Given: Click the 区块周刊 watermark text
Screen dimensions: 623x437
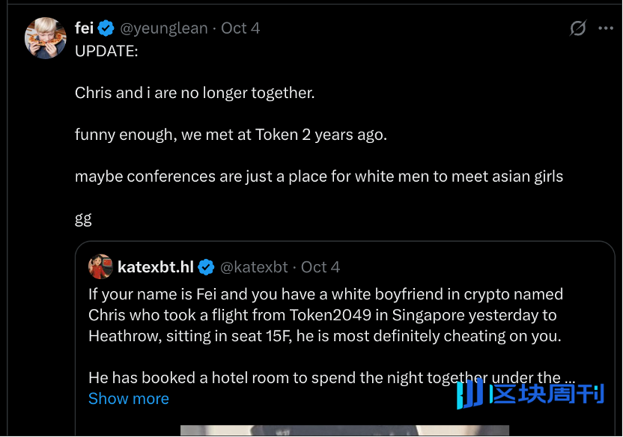Looking at the screenshot, I should click(546, 394).
